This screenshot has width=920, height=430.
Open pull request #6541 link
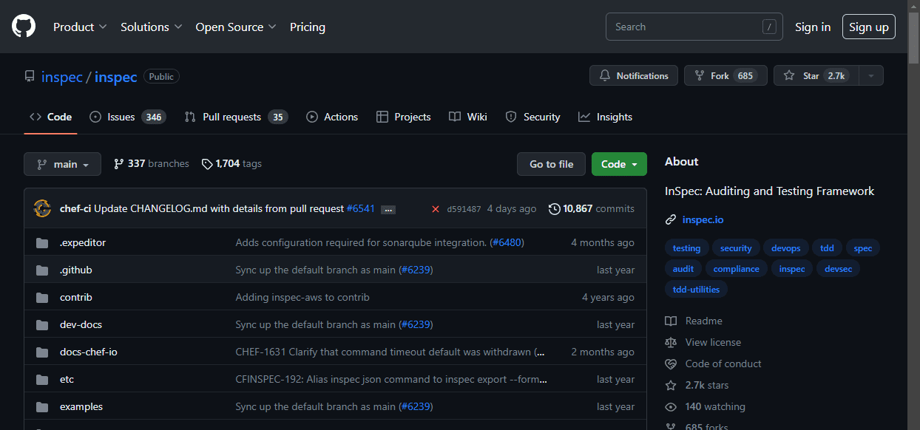click(361, 208)
